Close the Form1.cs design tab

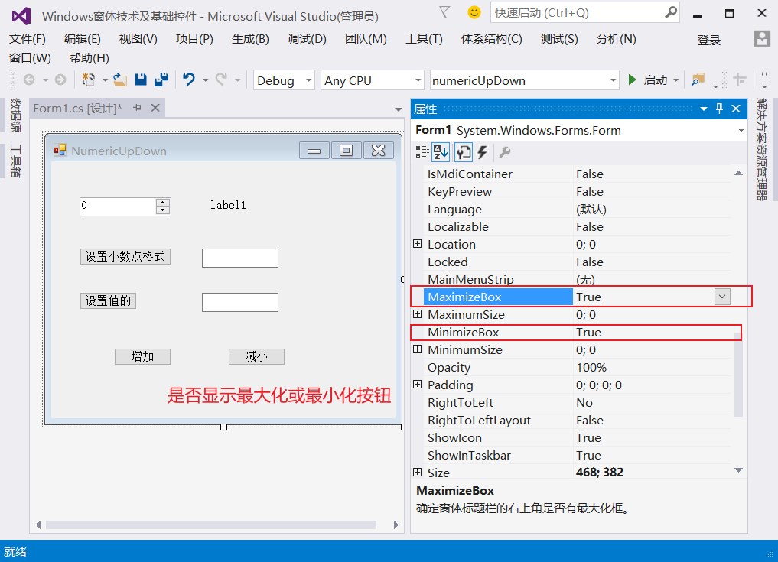[155, 108]
